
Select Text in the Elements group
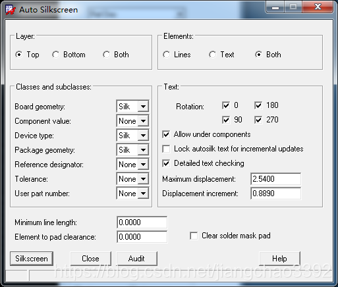coord(212,55)
